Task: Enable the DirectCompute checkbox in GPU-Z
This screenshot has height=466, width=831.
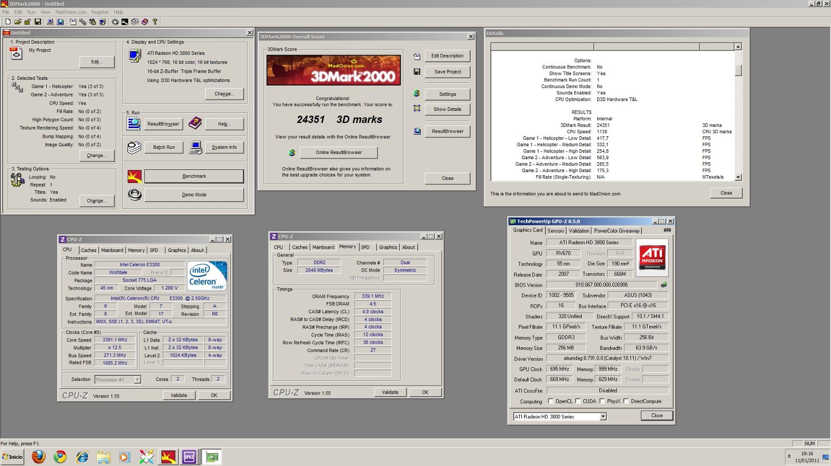Action: tap(626, 401)
